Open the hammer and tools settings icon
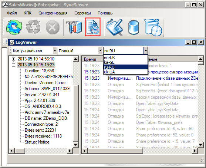The height and width of the screenshot is (168, 206). coord(74,27)
